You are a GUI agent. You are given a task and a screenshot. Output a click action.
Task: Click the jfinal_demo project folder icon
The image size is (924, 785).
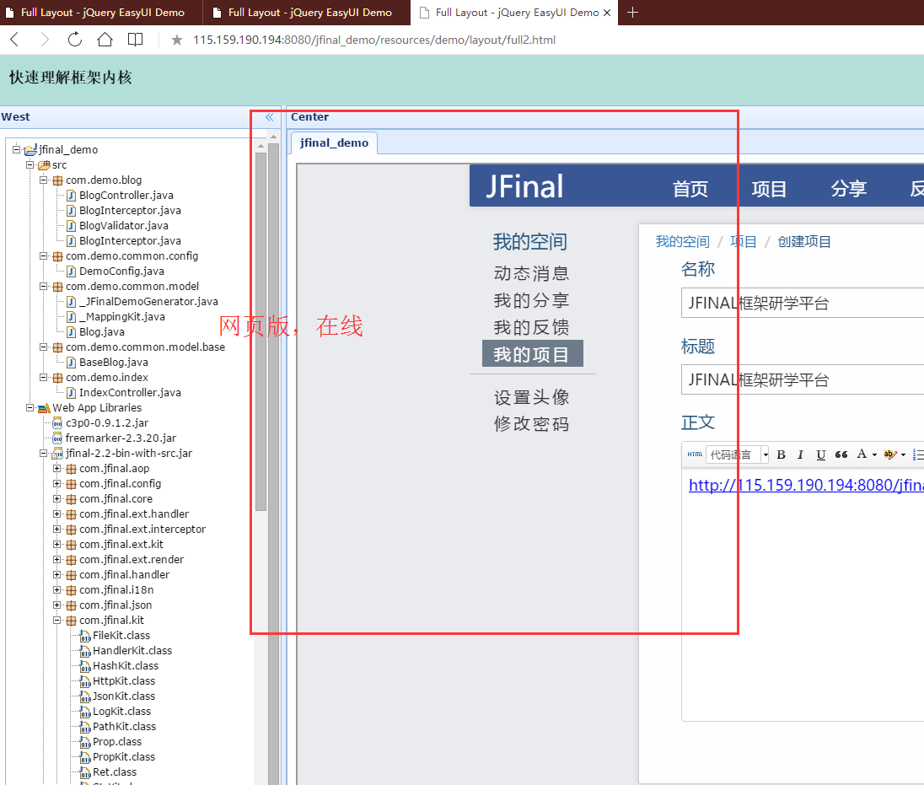(x=30, y=150)
